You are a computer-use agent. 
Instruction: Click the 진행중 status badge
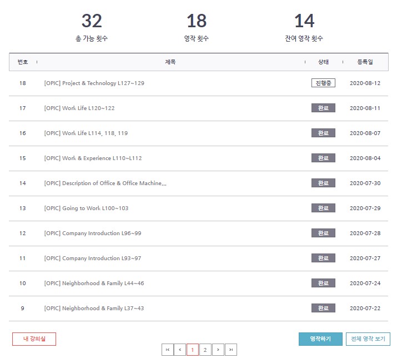pos(323,83)
